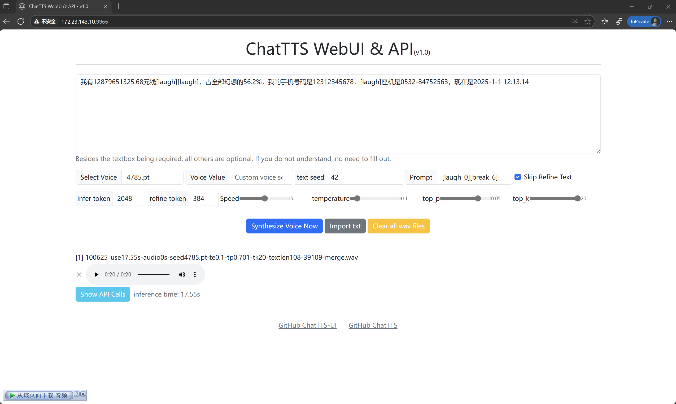Open GitHub ChatTTS-UI link

(x=307, y=325)
